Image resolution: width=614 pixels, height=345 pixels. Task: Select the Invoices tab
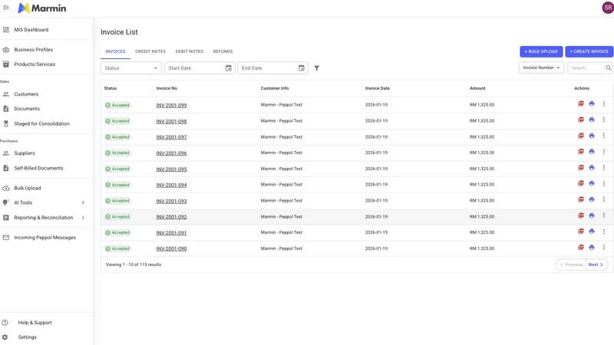(x=115, y=51)
